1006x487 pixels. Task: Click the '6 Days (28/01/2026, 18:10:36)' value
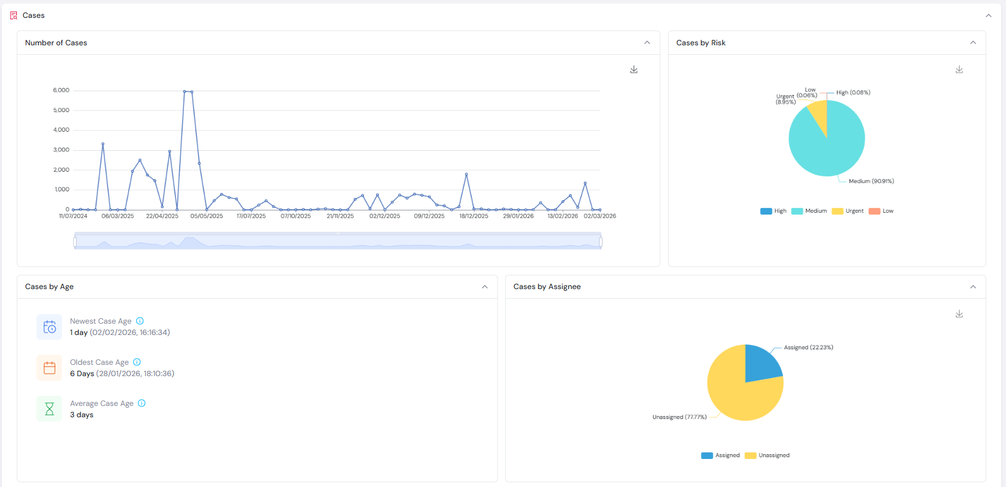pos(122,374)
